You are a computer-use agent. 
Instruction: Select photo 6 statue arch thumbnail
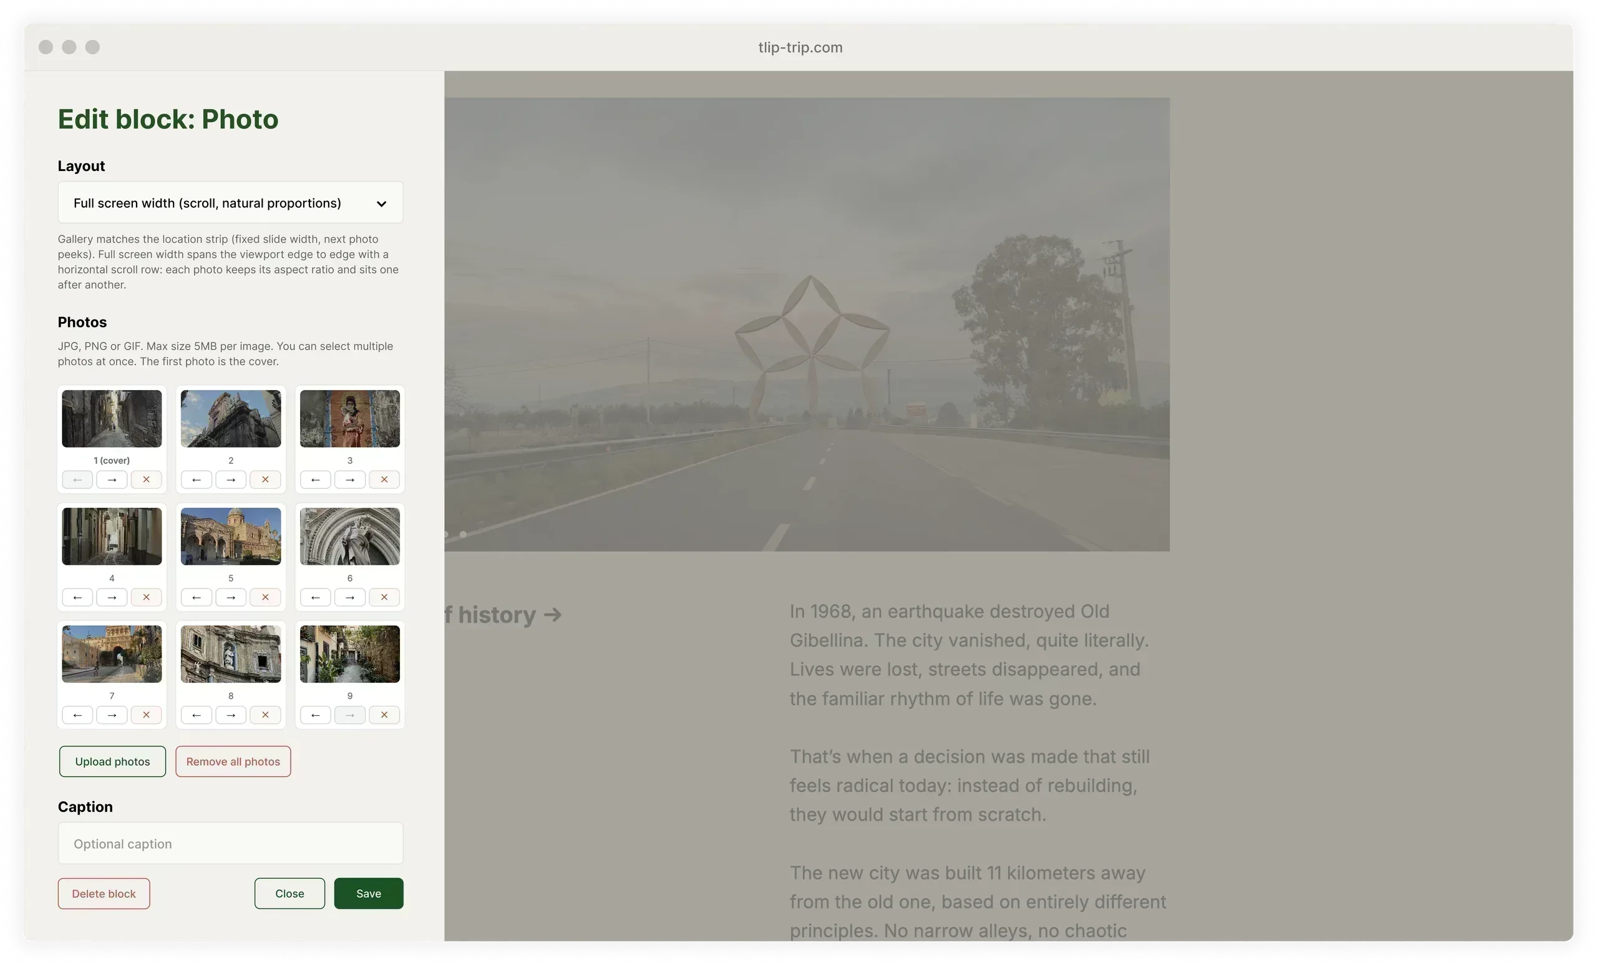click(x=350, y=536)
